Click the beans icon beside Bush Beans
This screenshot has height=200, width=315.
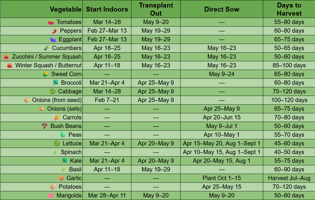tap(45, 126)
